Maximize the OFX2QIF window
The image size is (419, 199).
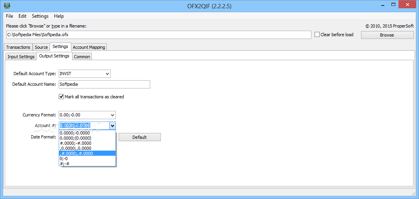point(393,5)
